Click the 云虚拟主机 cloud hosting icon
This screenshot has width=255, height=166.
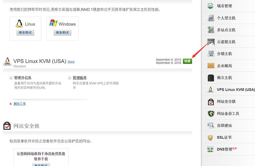(x=211, y=42)
